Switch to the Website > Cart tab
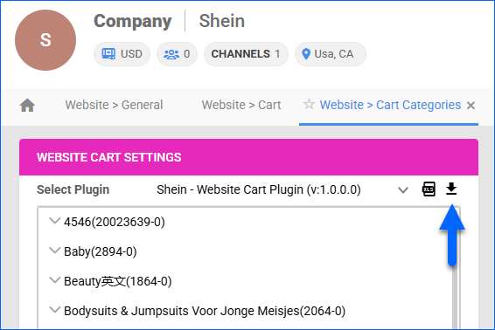This screenshot has width=495, height=330. tap(241, 105)
